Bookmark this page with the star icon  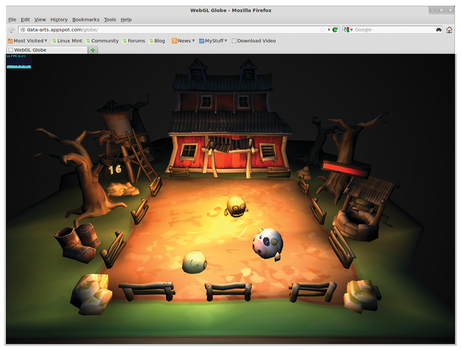click(323, 29)
